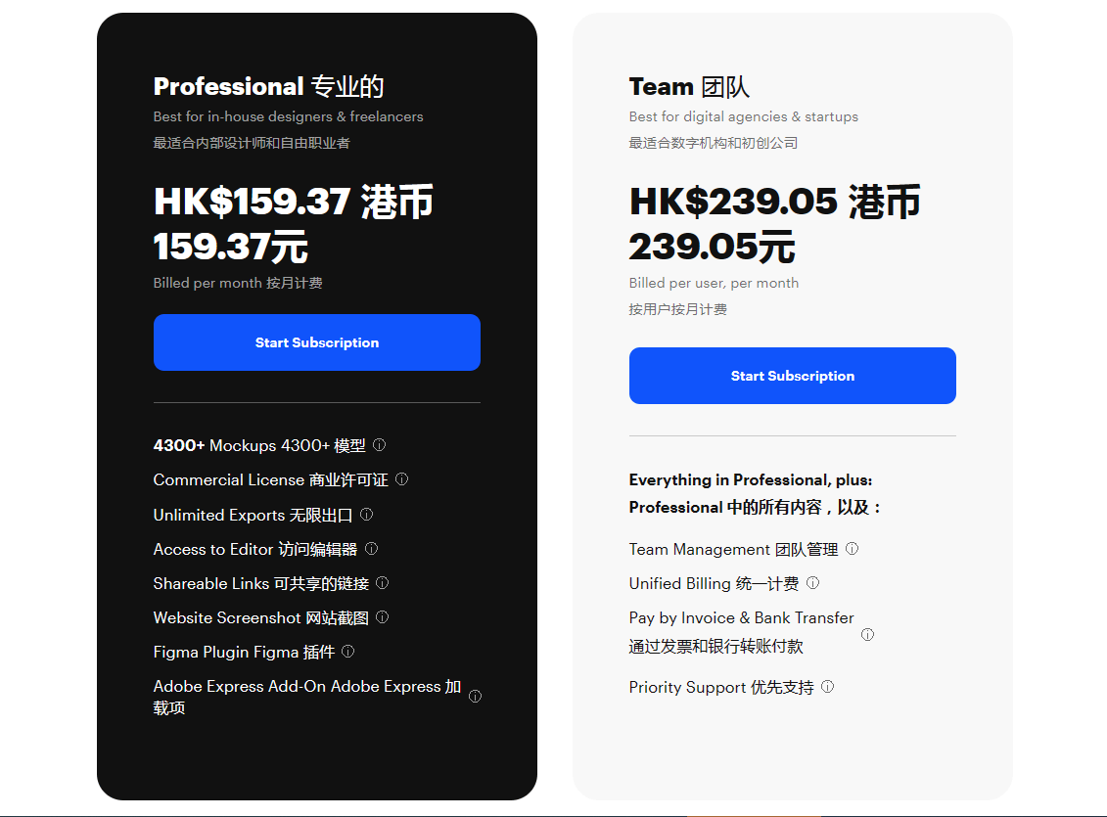Click info icon beside Access to Editor

point(371,549)
